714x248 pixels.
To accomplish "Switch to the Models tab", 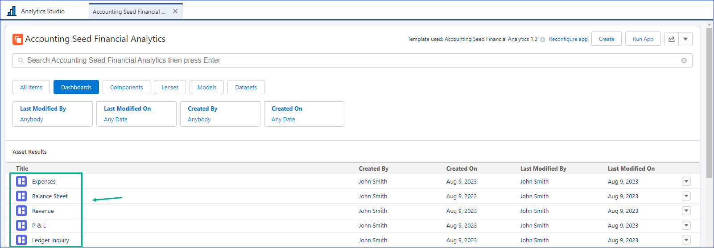I will (207, 87).
